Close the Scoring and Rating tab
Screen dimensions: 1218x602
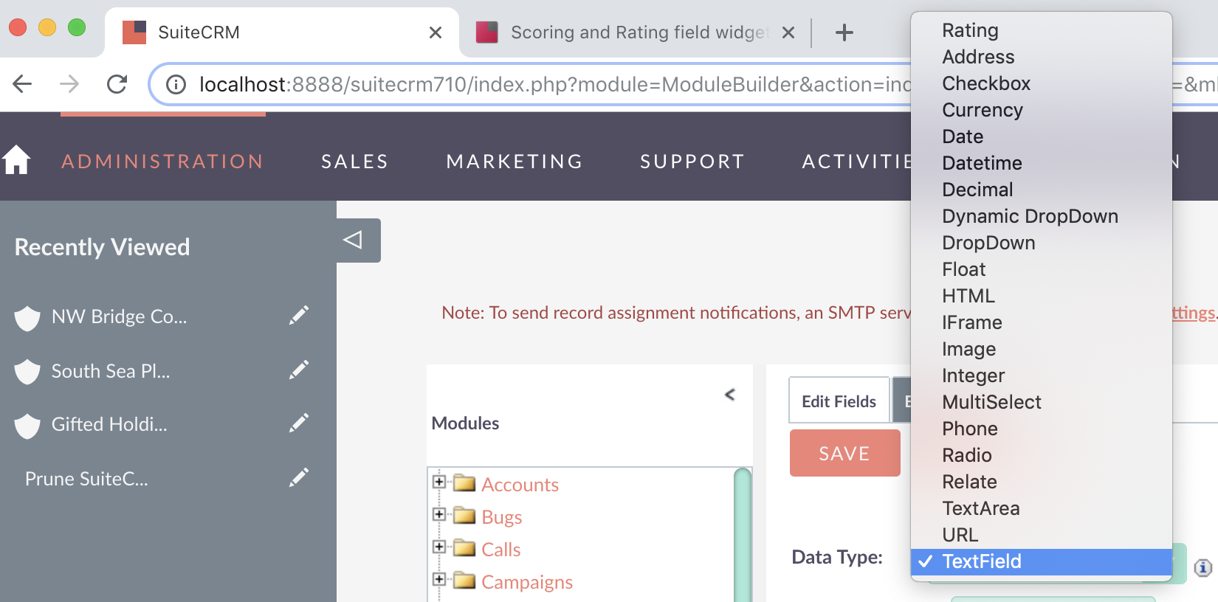click(x=788, y=32)
